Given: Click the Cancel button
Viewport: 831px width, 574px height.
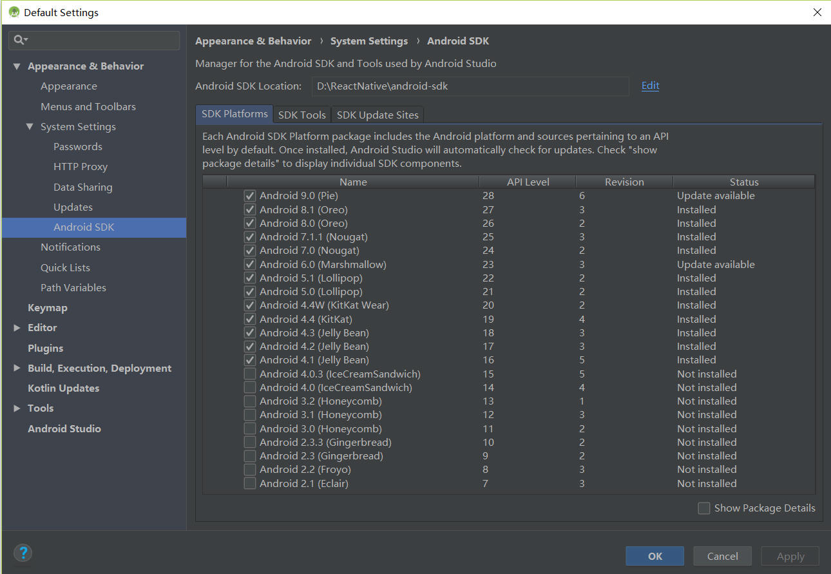Looking at the screenshot, I should 723,556.
